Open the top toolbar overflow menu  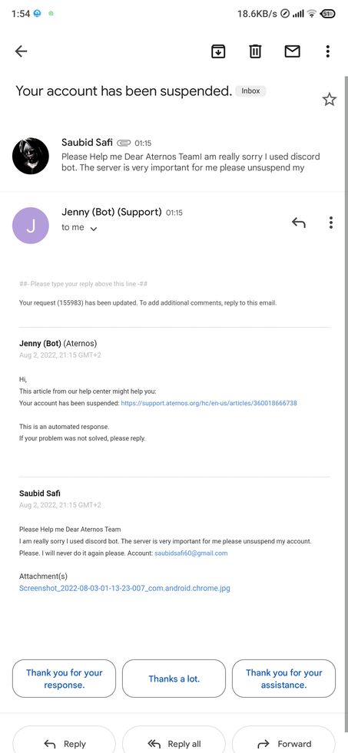(x=327, y=51)
